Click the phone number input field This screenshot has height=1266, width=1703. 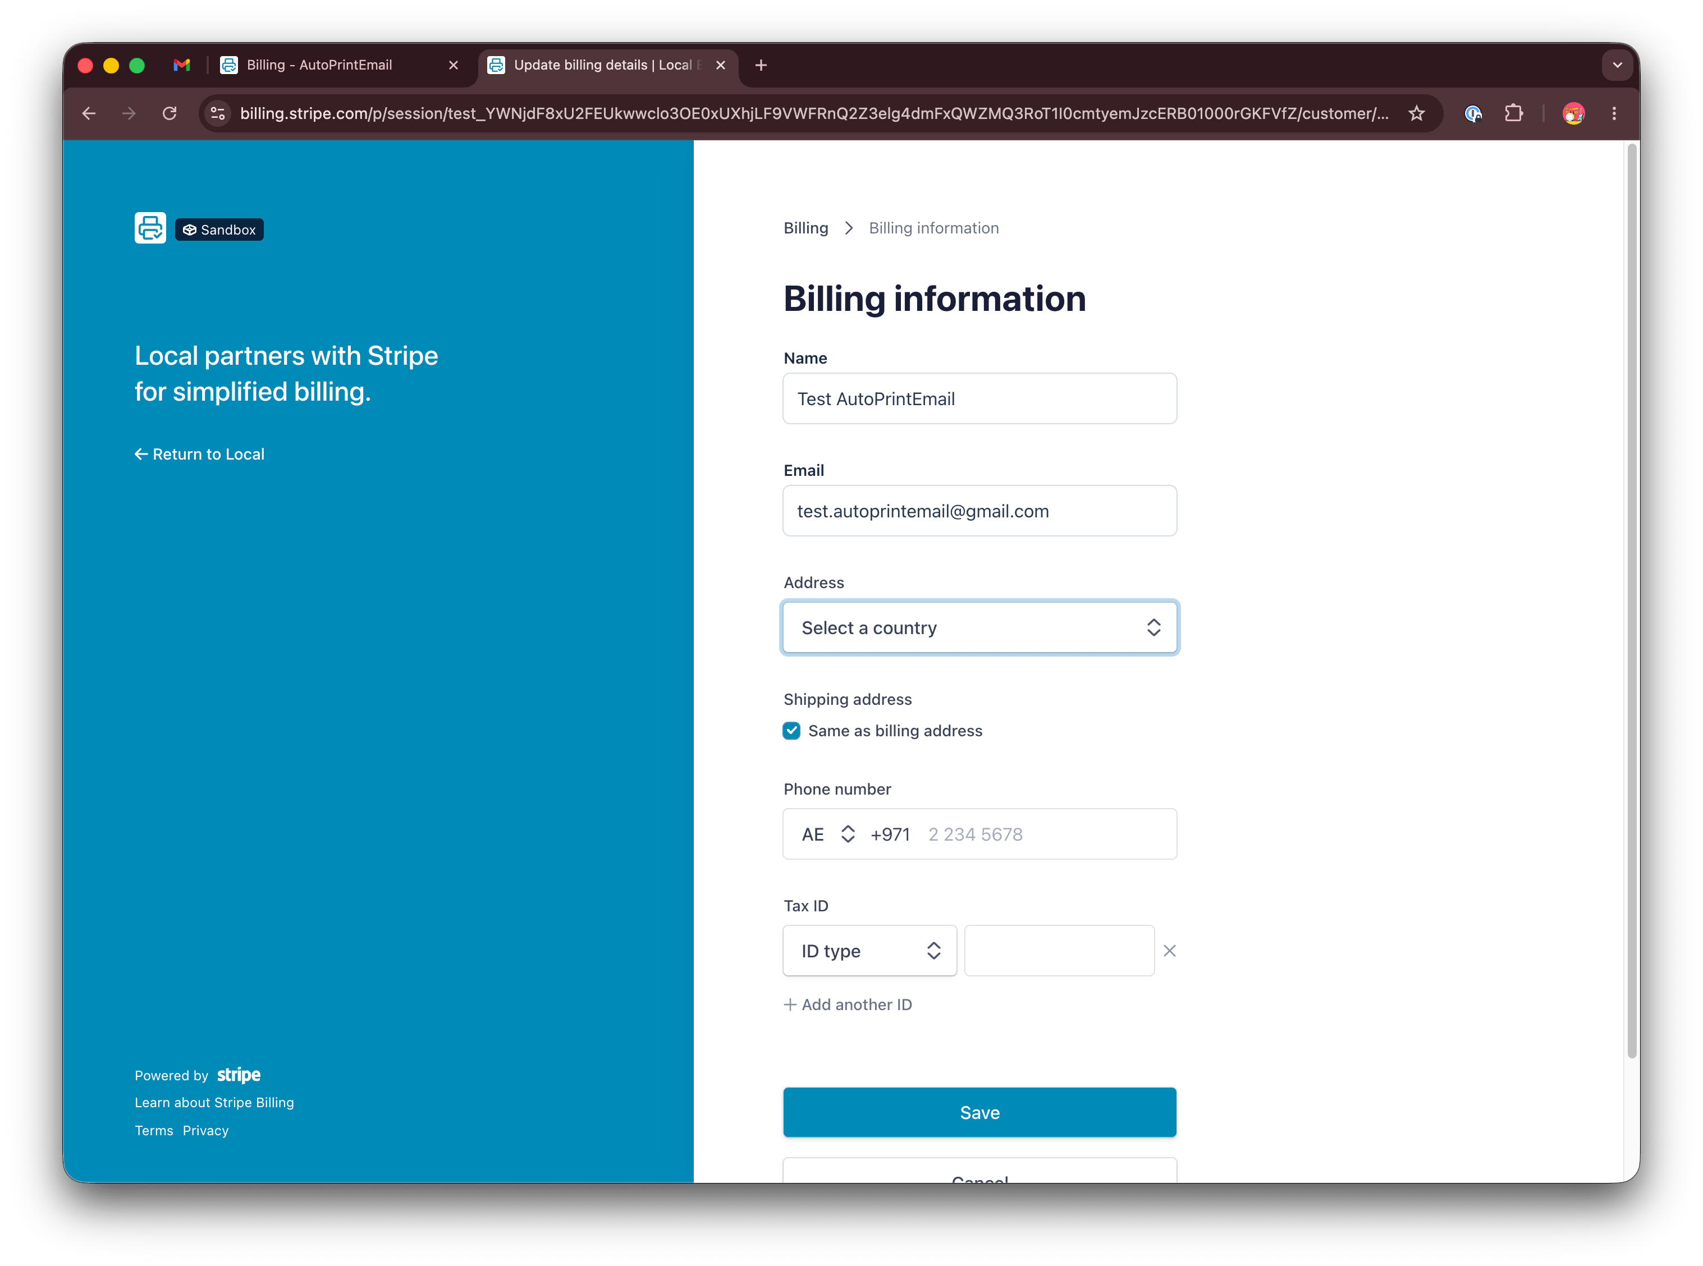[1046, 834]
